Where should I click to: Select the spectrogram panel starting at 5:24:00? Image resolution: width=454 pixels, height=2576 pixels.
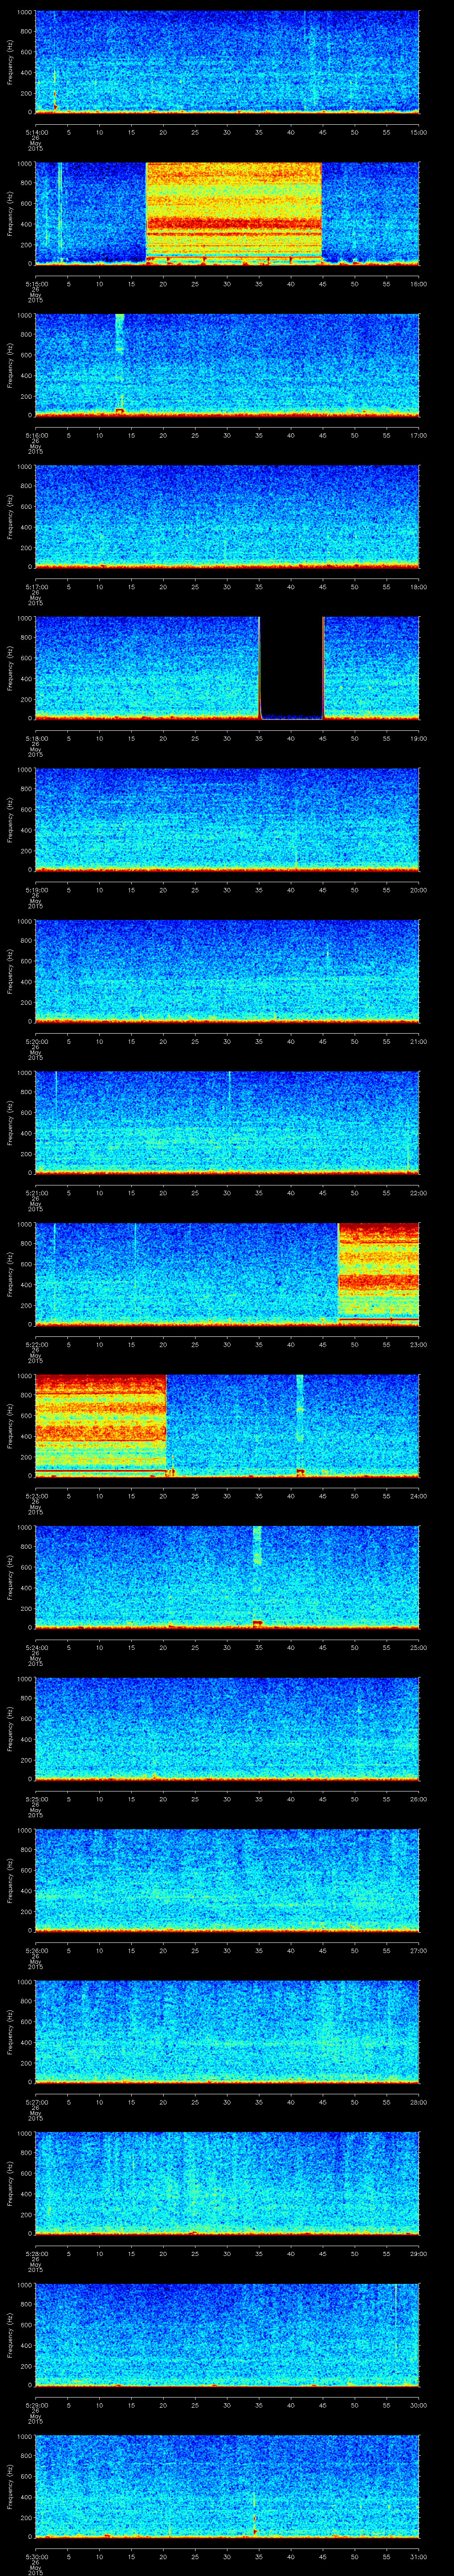227,1577
